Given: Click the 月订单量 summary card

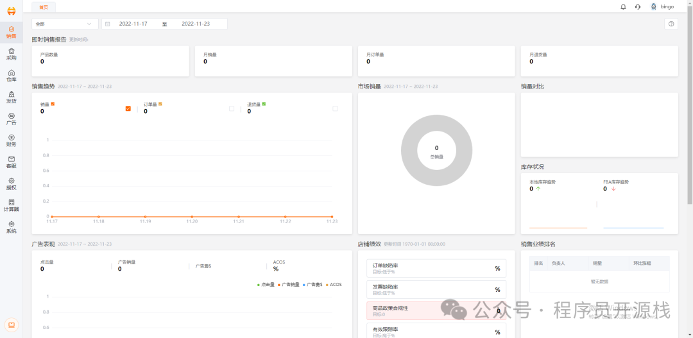Looking at the screenshot, I should [437, 61].
